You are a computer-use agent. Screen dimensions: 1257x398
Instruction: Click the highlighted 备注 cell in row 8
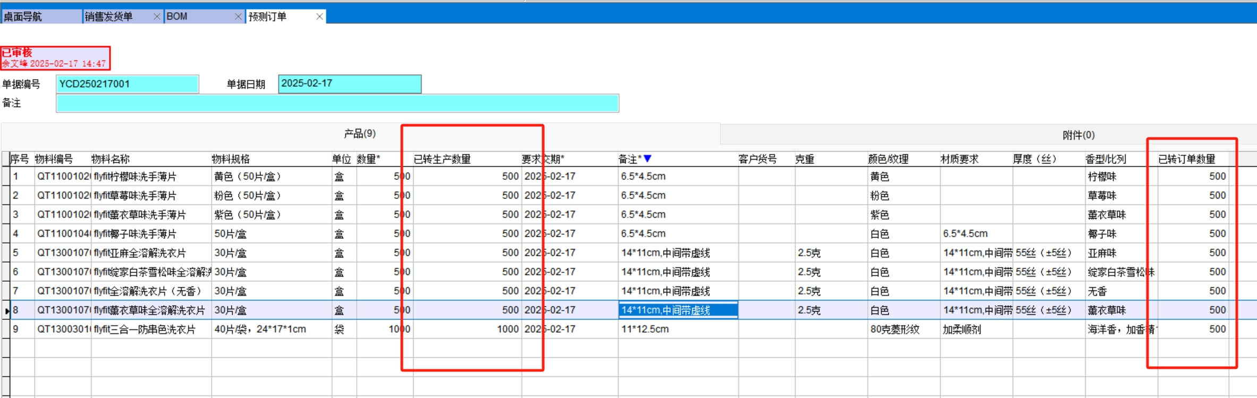(x=678, y=310)
